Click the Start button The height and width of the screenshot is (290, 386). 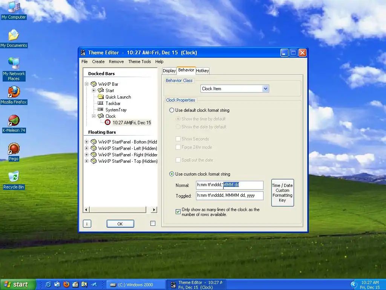[18, 284]
